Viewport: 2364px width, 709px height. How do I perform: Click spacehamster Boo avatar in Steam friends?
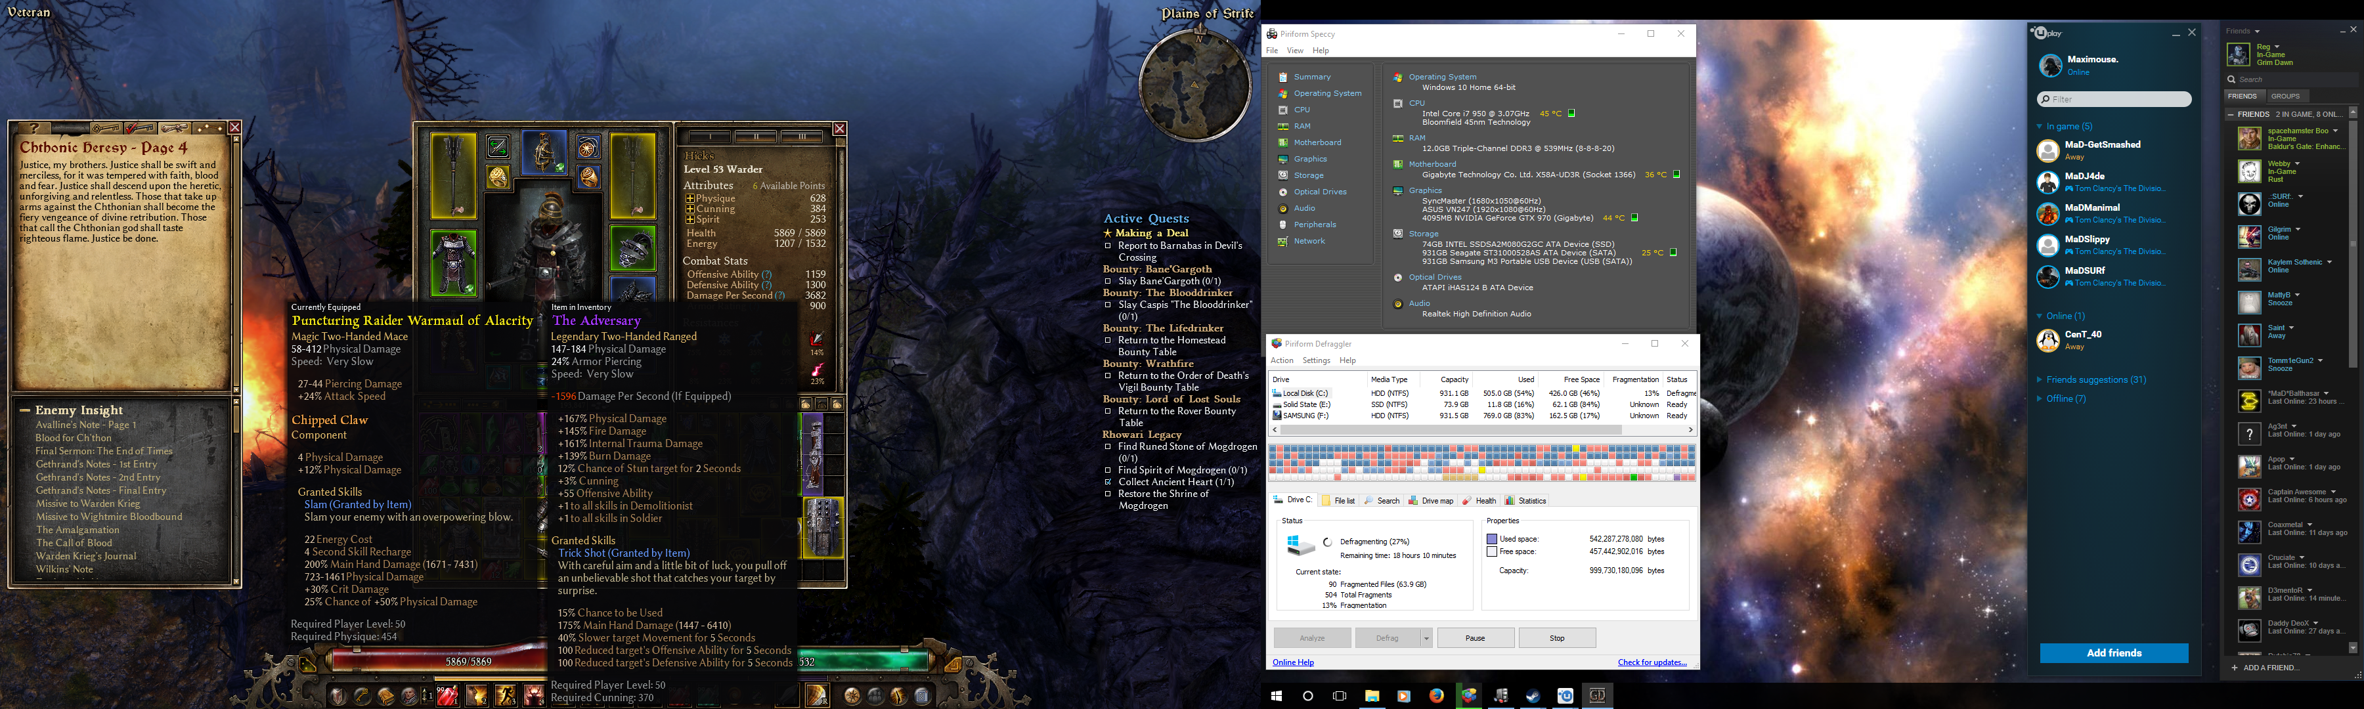coord(2248,139)
